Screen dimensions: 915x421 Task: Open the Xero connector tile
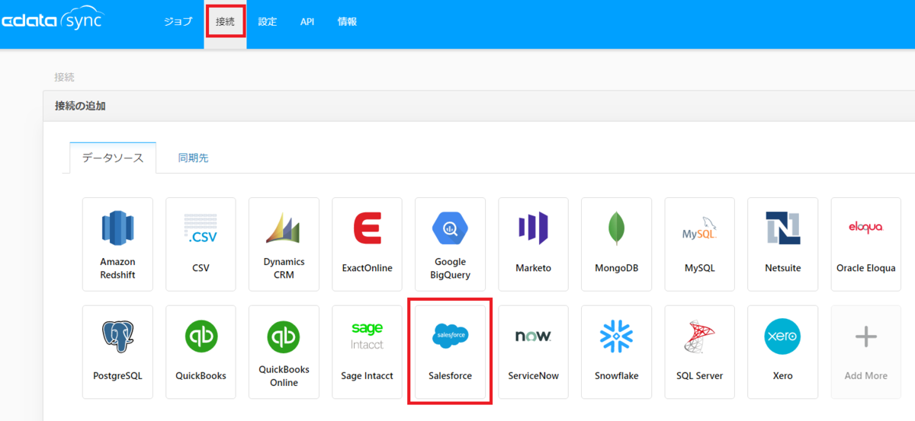(782, 352)
